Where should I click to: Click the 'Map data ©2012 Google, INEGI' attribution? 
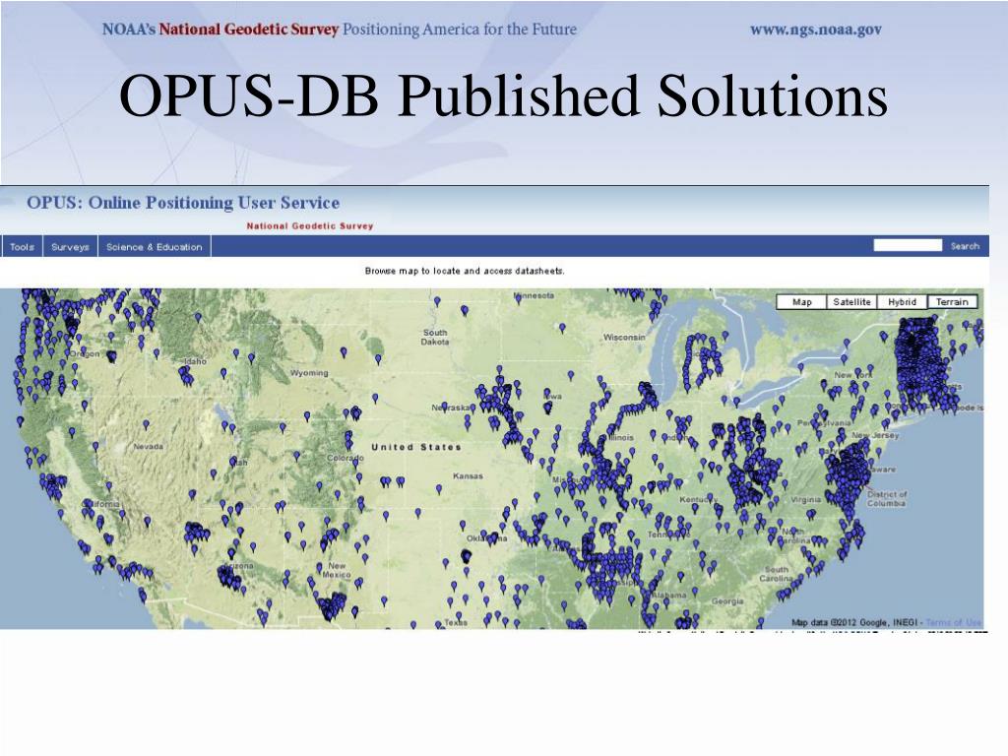(853, 622)
